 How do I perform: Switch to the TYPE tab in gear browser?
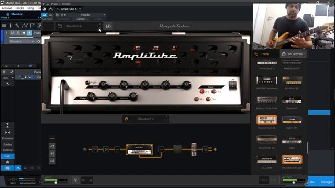pos(265,54)
